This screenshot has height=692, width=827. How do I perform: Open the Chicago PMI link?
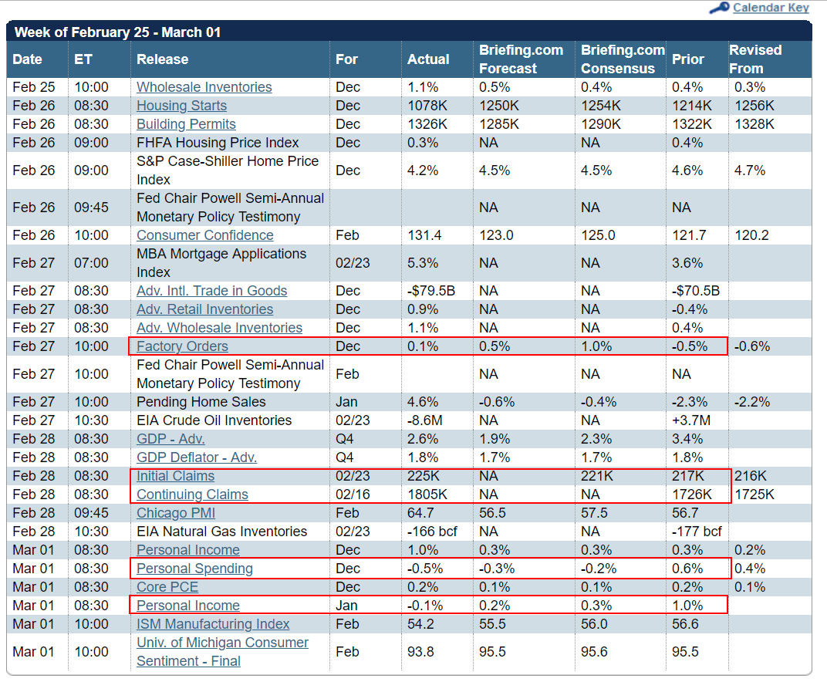(176, 513)
